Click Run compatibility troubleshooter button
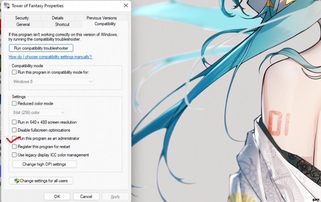The image size is (321, 202). point(41,48)
